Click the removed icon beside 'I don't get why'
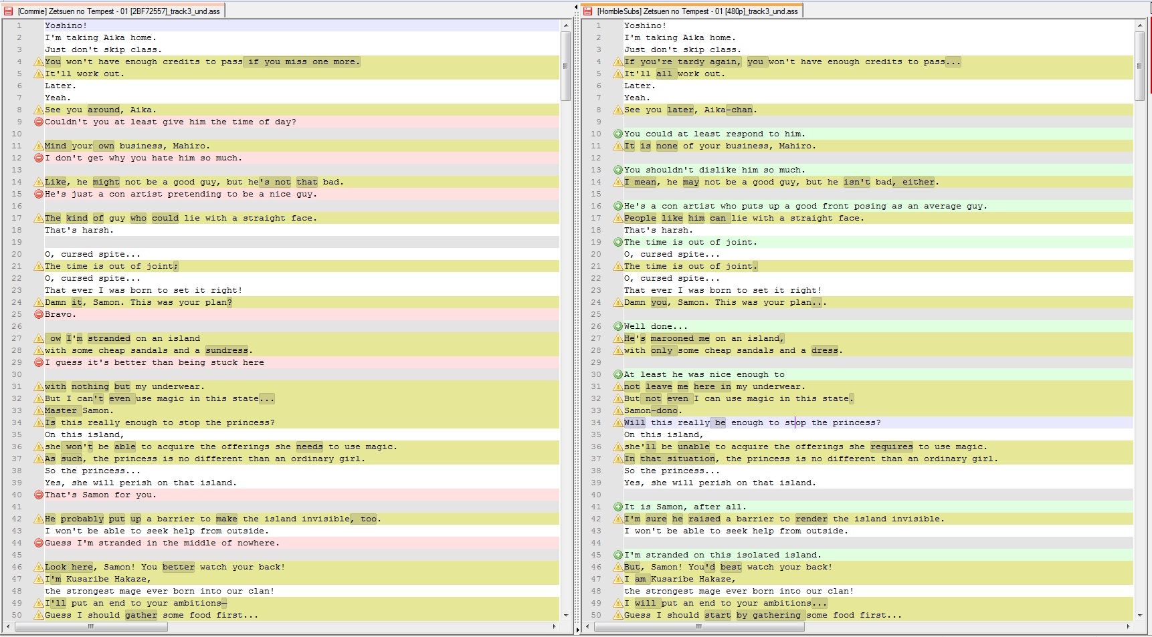The height and width of the screenshot is (637, 1152). point(39,158)
